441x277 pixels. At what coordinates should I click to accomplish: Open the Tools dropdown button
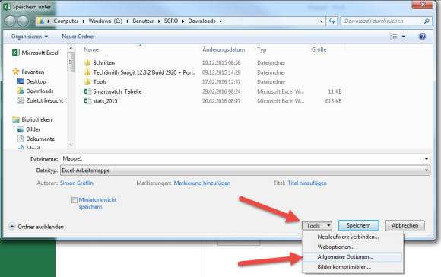(317, 226)
